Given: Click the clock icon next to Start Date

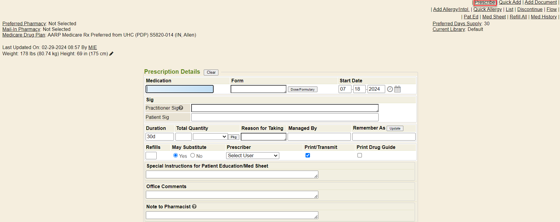Looking at the screenshot, I should [390, 89].
